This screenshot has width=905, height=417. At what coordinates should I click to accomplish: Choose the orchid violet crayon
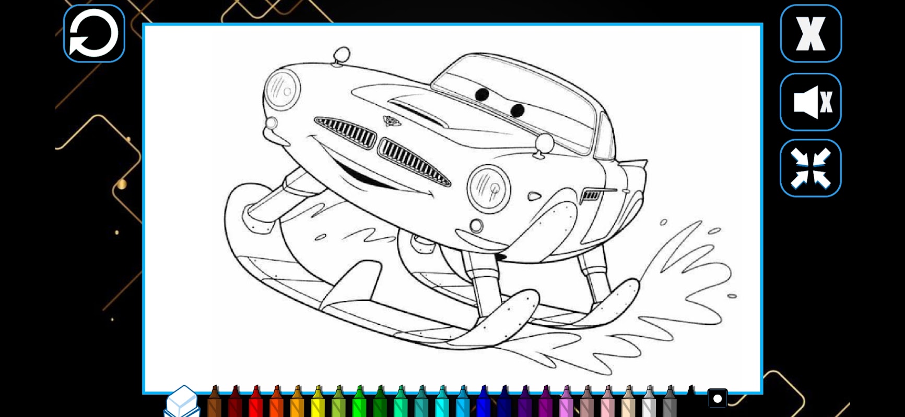567,402
